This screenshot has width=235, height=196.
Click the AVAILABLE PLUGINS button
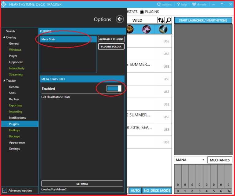click(111, 39)
